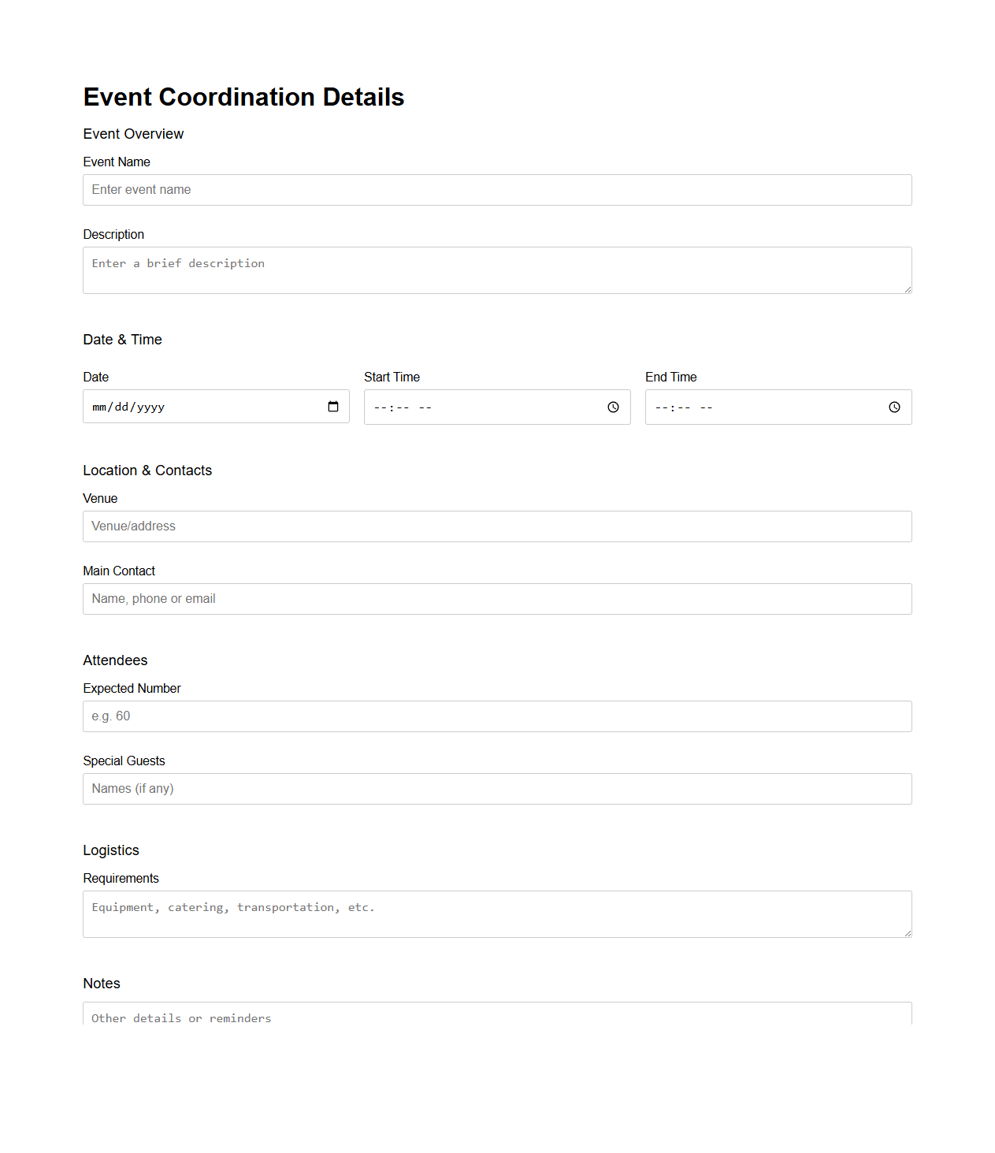This screenshot has height=1153, width=995.
Task: Click the Special Guests names field
Action: tap(496, 789)
